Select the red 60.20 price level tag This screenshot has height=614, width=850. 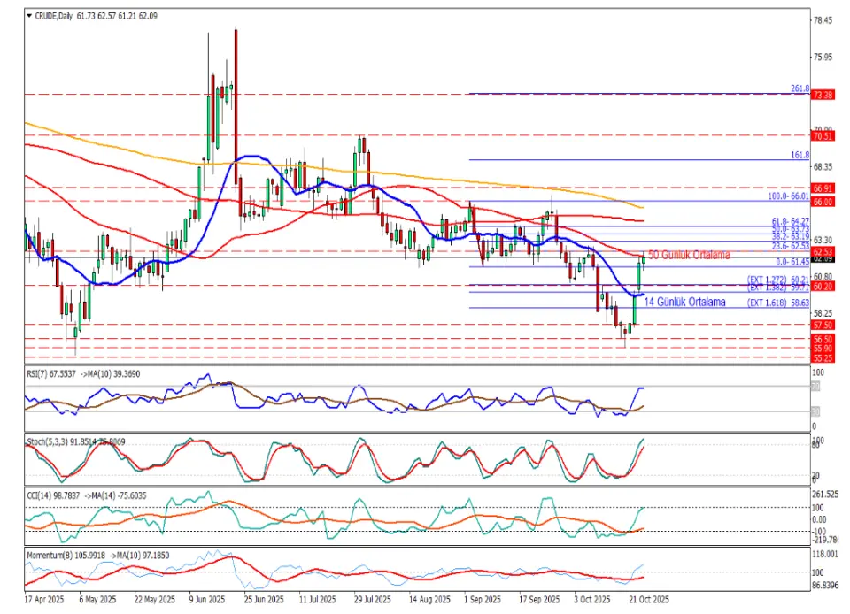click(x=823, y=286)
